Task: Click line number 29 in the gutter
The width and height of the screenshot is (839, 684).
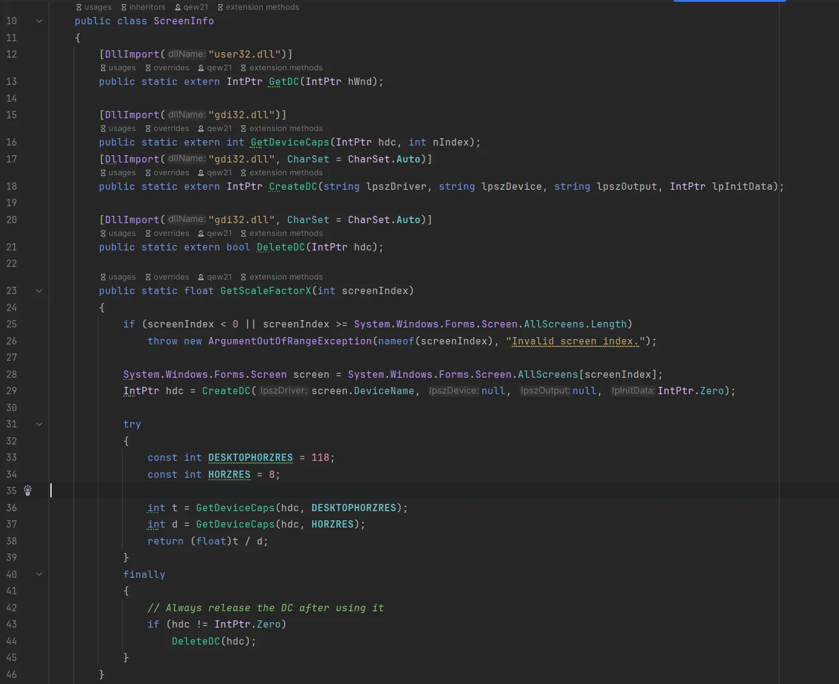Action: tap(12, 391)
